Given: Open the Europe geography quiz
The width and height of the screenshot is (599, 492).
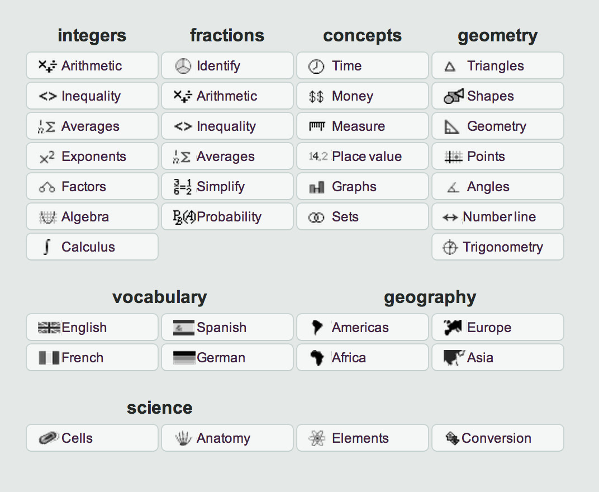Looking at the screenshot, I should pos(498,328).
